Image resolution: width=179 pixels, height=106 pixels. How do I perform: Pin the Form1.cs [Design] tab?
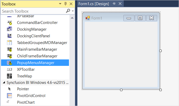[114, 4]
